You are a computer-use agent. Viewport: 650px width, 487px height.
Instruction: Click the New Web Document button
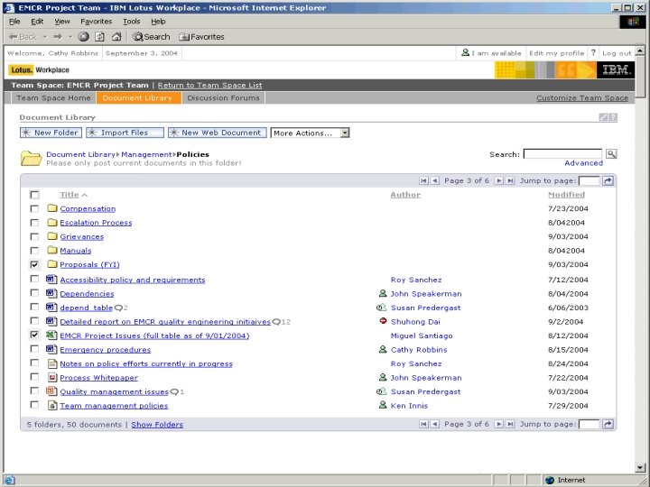(x=218, y=133)
